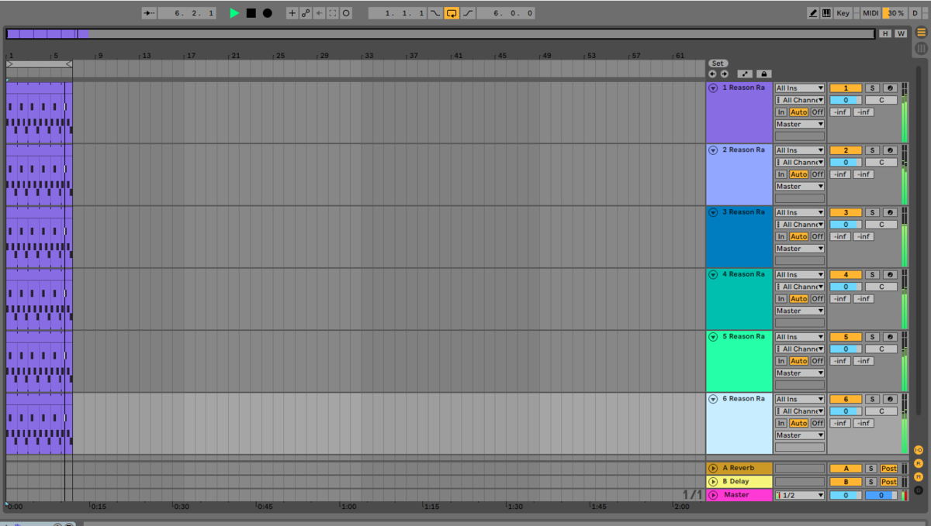Screen dimensions: 931x526
Task: Click the loop length 6. 0. 0 field
Action: (x=505, y=13)
